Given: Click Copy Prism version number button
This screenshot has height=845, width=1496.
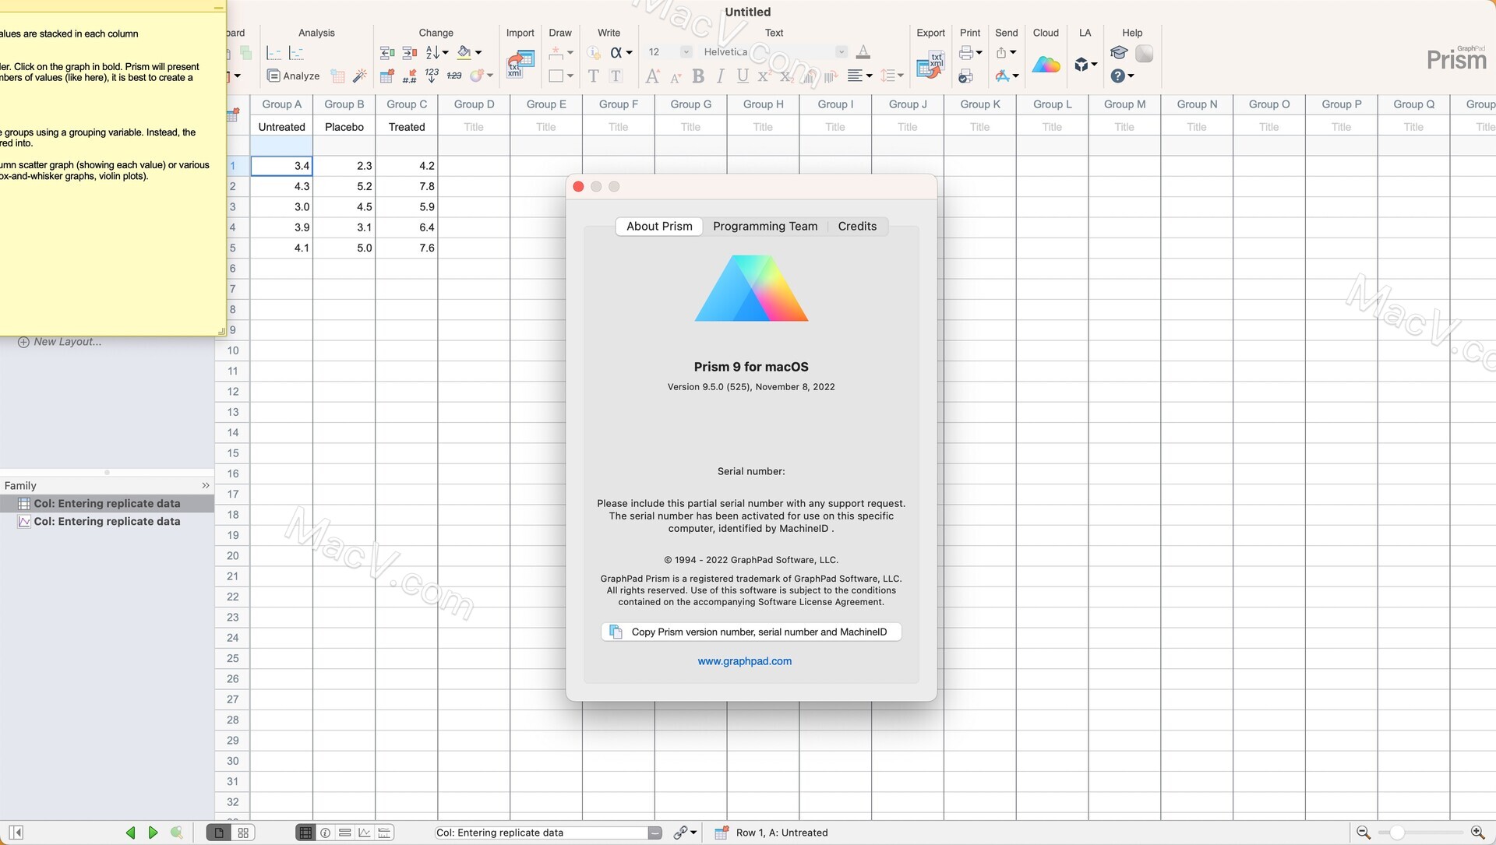Looking at the screenshot, I should pos(751,632).
